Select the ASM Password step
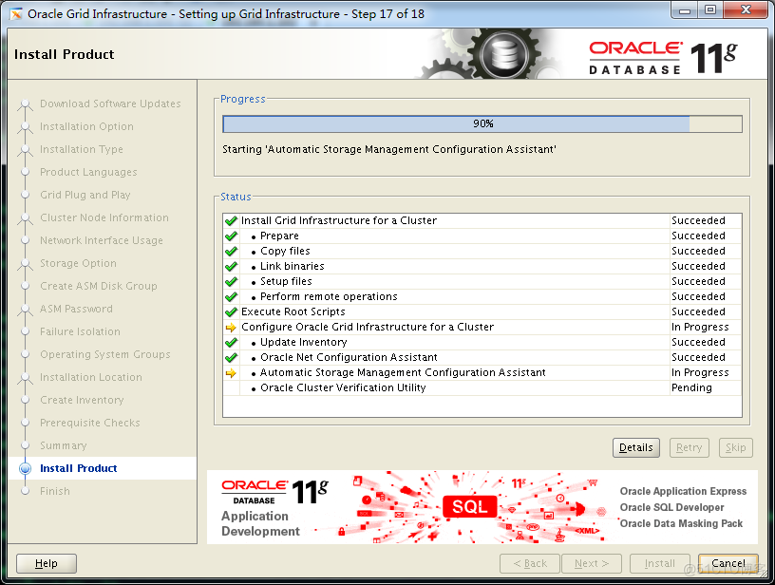The height and width of the screenshot is (585, 775). tap(76, 309)
